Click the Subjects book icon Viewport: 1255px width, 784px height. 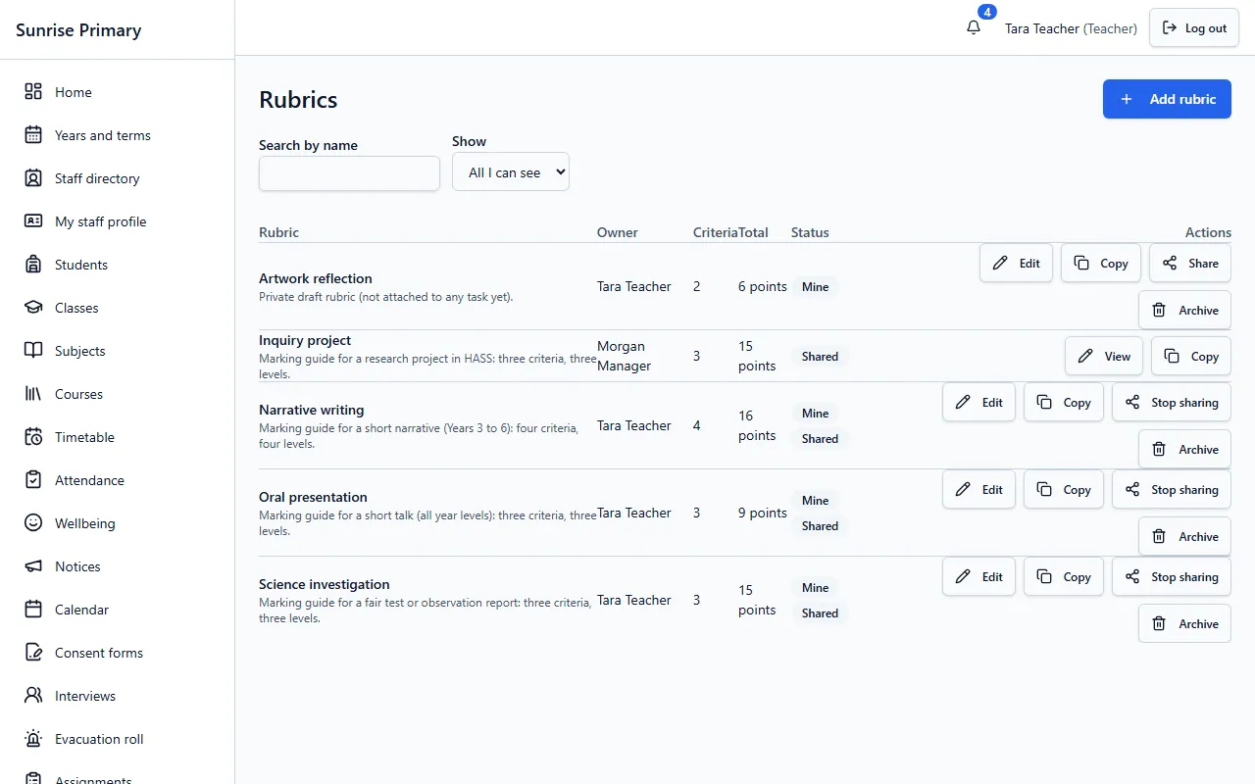pos(33,351)
